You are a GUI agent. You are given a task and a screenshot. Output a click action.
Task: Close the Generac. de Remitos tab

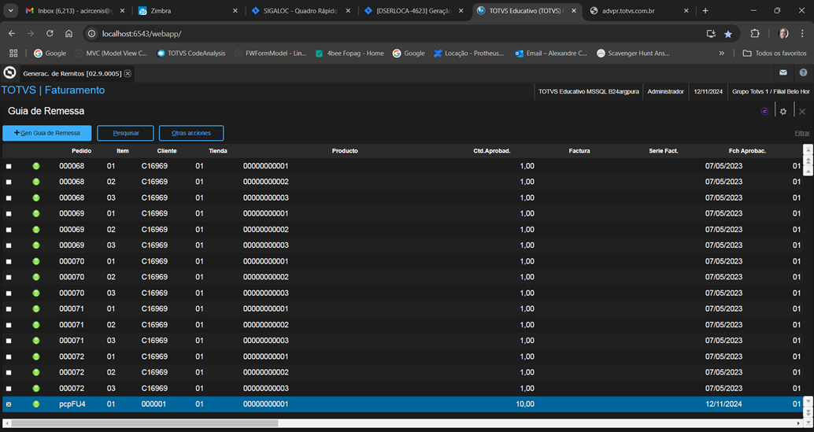128,74
